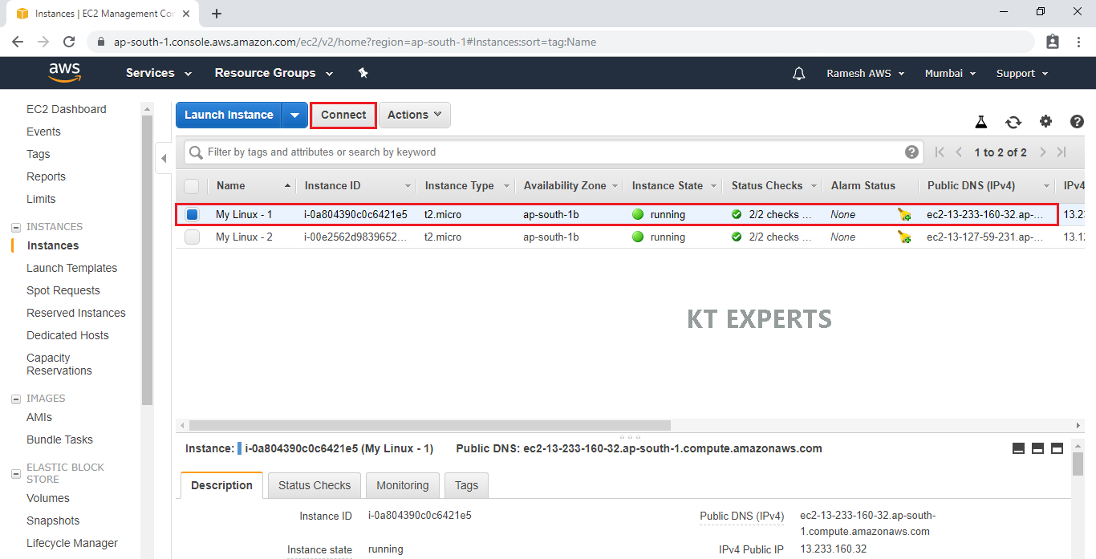The width and height of the screenshot is (1096, 559).
Task: Click the browser extension clipboard icon
Action: (x=1053, y=42)
